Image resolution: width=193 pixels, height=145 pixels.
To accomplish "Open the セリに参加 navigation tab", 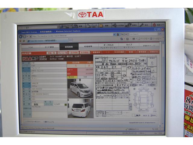I will [49, 47].
